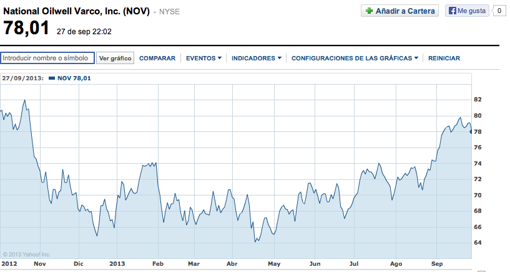Click the NOV series color swatch in legend

tap(51, 78)
